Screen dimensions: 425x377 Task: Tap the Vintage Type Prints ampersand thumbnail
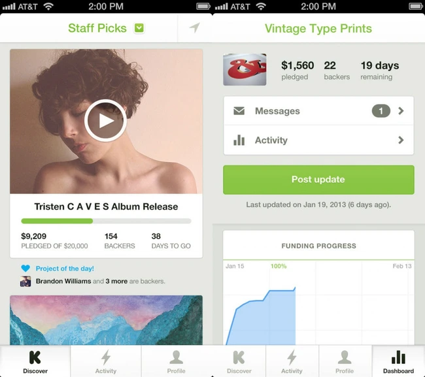pos(245,69)
